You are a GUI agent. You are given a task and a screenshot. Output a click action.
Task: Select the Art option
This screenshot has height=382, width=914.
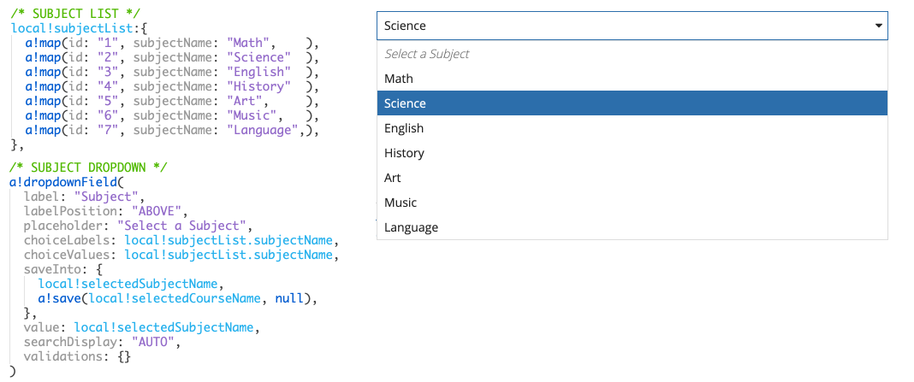[x=393, y=178]
